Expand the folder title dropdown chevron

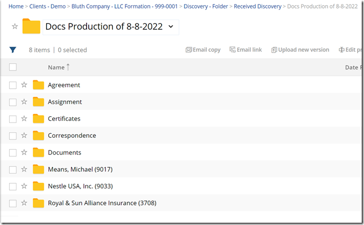coord(171,27)
